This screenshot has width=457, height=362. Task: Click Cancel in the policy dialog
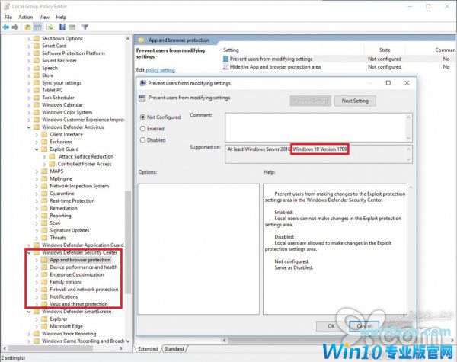pos(364,326)
